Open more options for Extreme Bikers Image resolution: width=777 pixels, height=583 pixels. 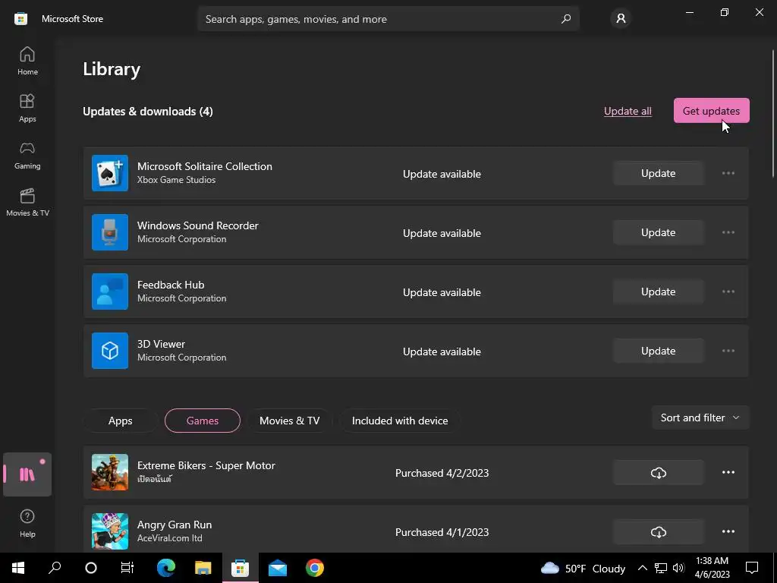728,472
